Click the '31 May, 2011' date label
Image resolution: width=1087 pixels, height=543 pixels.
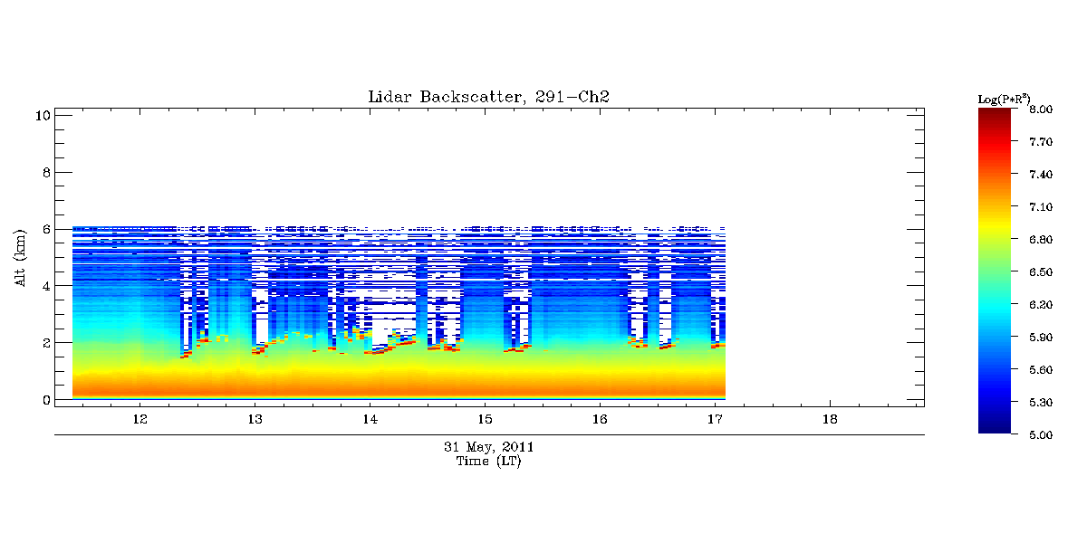(x=488, y=447)
